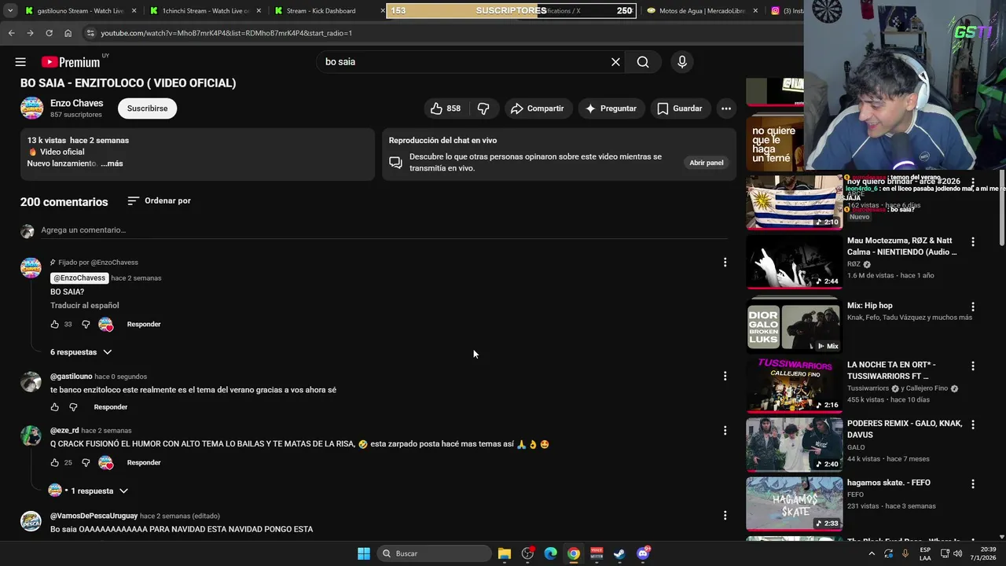Go to the YouTube Premium home logo
Screen dimensions: 1006x566
click(71, 62)
